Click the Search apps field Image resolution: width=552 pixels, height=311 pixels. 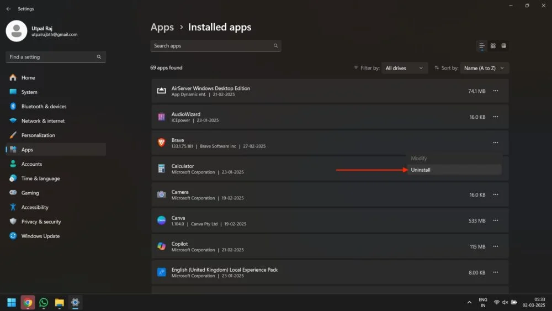pyautogui.click(x=216, y=46)
